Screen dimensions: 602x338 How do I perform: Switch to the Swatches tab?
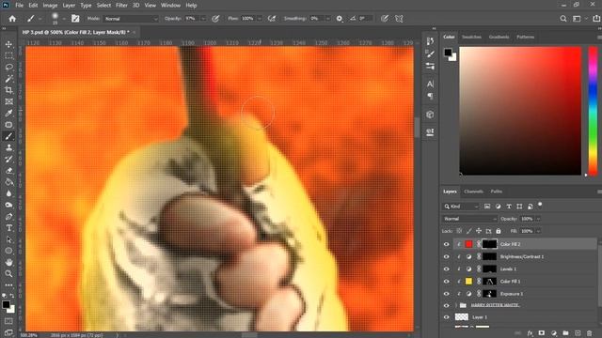tap(471, 37)
